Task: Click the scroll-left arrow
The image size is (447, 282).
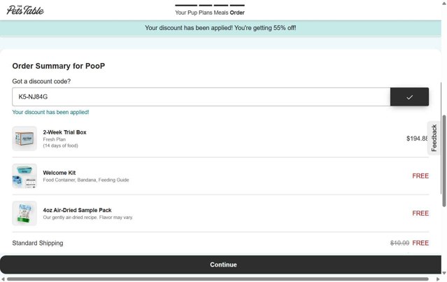Action: (x=3, y=279)
